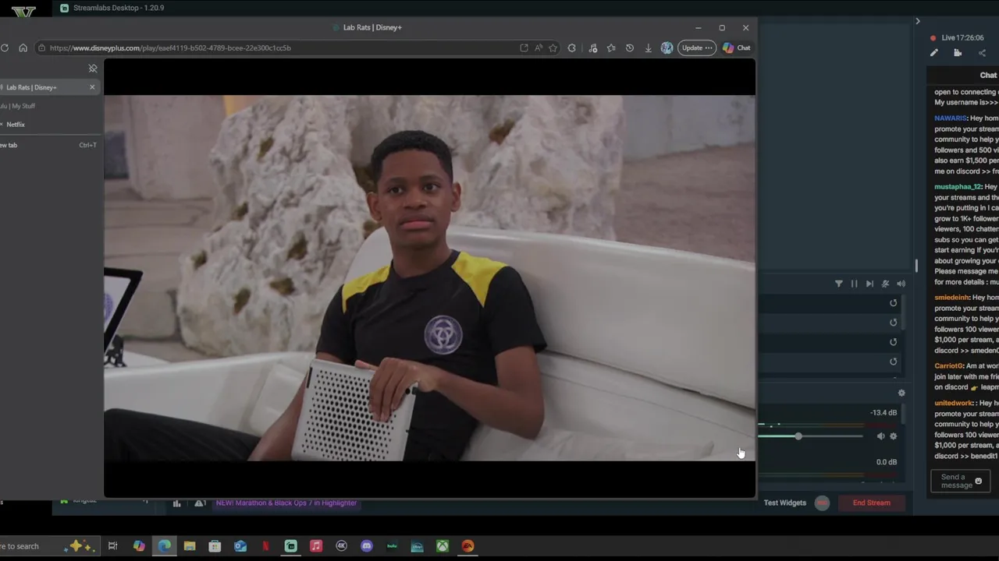Open the Streamlabs performance stats bar icon
Screen dimensions: 999x561
point(177,503)
